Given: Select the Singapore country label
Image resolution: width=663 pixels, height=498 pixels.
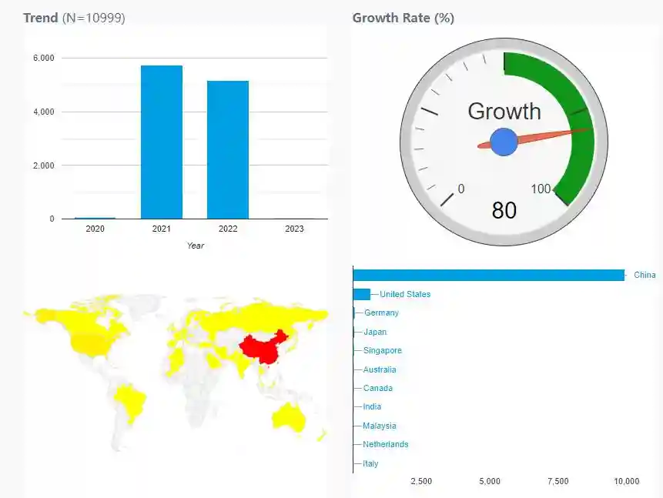Looking at the screenshot, I should (x=383, y=351).
